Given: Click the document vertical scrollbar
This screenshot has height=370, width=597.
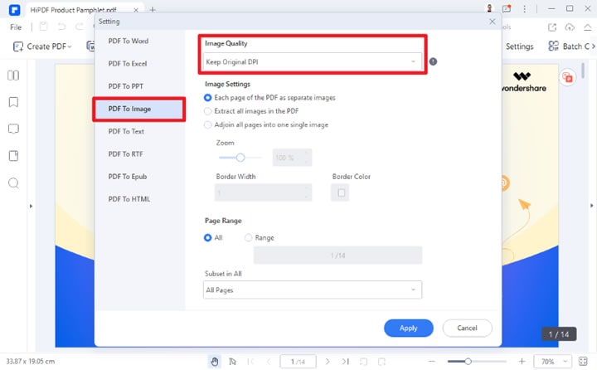Looking at the screenshot, I should pyautogui.click(x=583, y=71).
